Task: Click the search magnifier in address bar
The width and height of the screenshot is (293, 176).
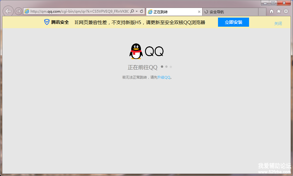Action: [132, 11]
